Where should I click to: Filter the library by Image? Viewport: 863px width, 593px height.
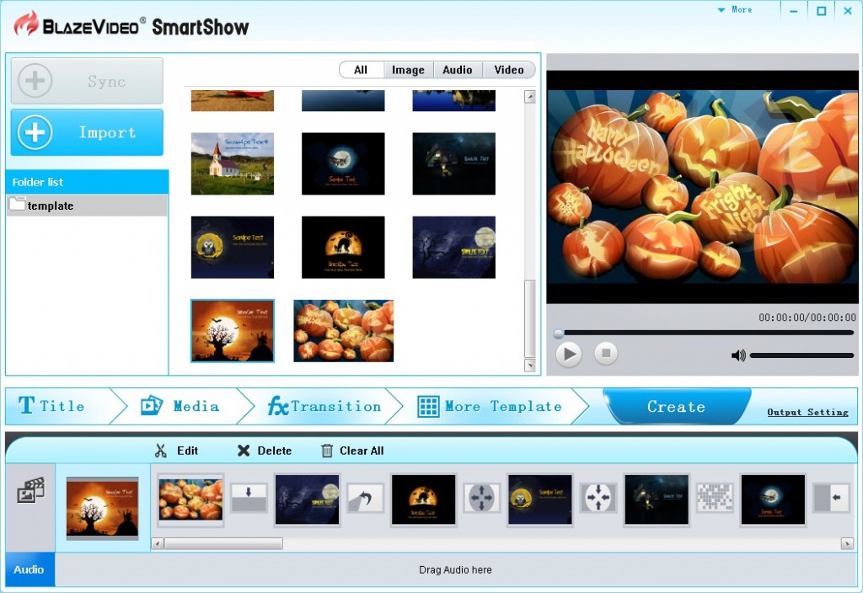click(408, 70)
